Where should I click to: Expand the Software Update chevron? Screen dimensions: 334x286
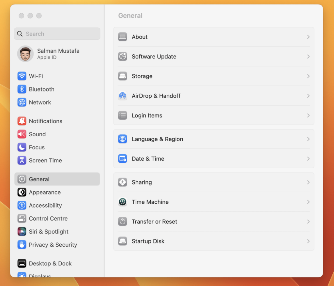(308, 57)
